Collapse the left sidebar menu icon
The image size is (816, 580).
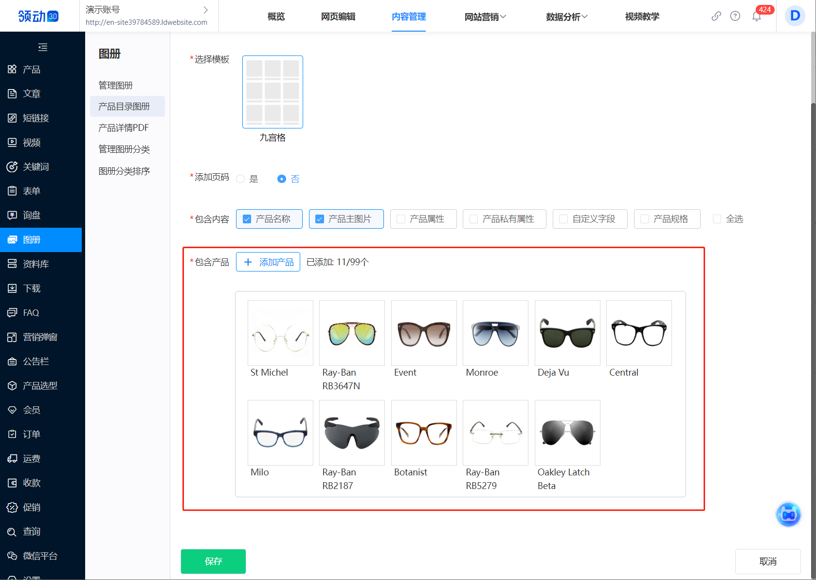(x=43, y=47)
